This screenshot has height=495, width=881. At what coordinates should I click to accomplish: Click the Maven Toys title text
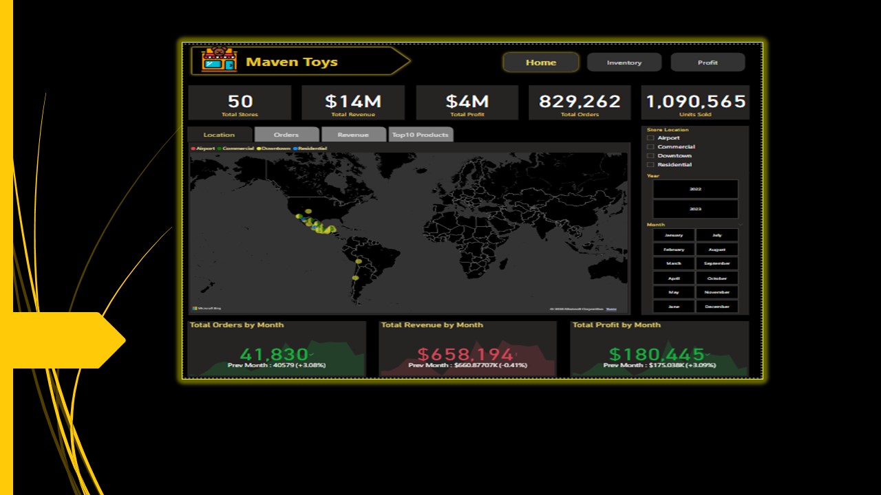click(x=292, y=62)
